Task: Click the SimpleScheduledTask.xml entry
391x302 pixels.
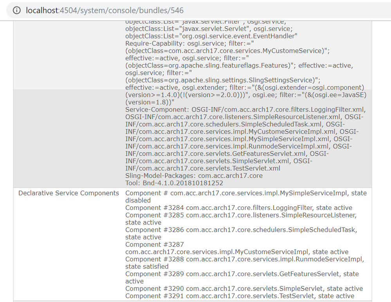Action: [223, 124]
